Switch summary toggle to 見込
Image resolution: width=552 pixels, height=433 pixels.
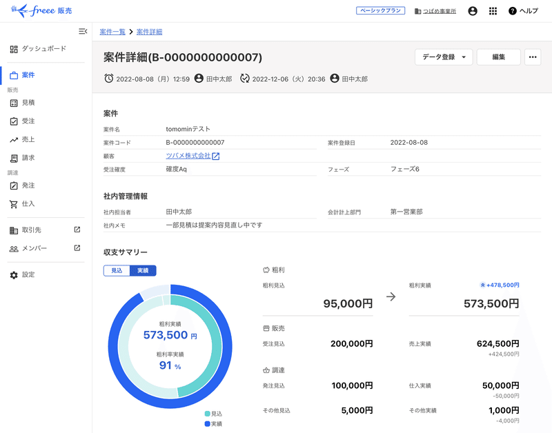pyautogui.click(x=117, y=271)
